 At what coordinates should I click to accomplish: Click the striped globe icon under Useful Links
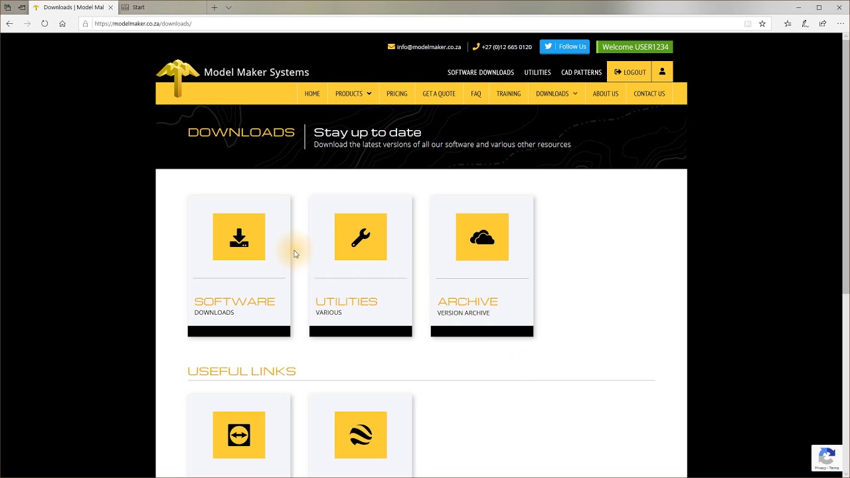(x=361, y=435)
